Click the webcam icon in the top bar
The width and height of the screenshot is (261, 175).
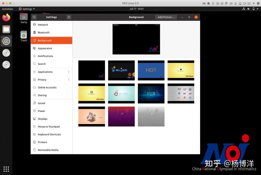click(245, 3)
